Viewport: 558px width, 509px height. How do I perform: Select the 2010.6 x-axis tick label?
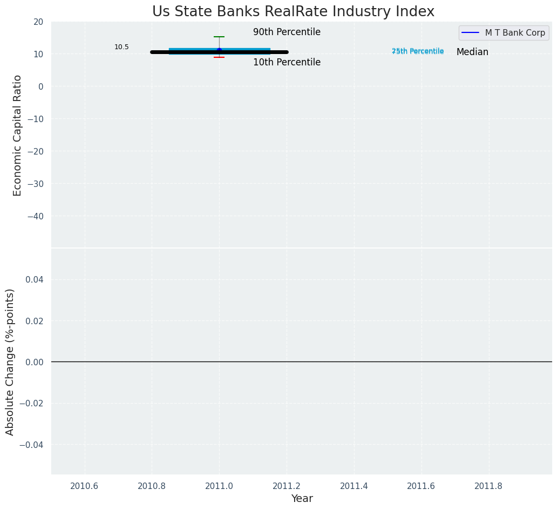(x=84, y=486)
